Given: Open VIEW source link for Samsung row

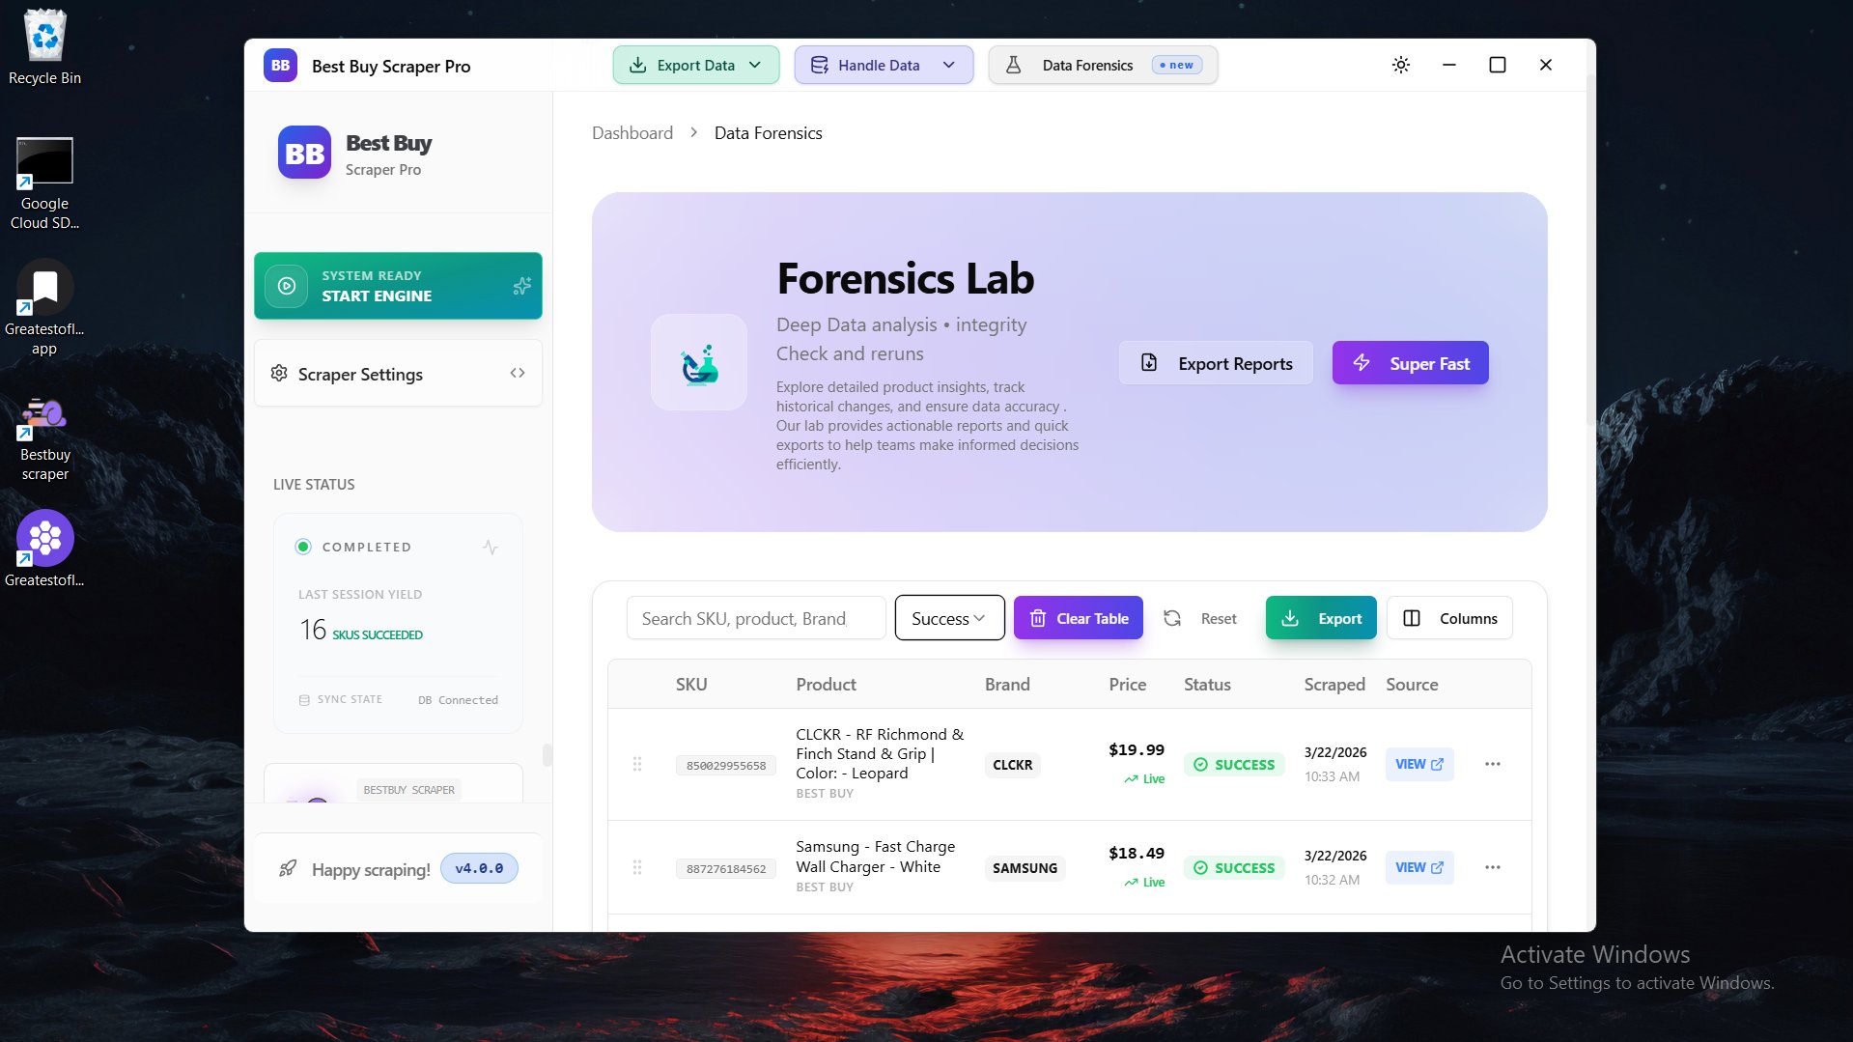Looking at the screenshot, I should pos(1419,867).
